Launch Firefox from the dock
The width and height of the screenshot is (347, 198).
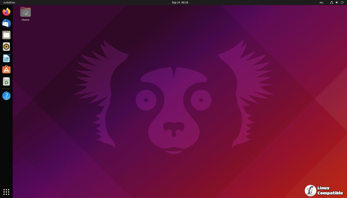click(x=6, y=12)
